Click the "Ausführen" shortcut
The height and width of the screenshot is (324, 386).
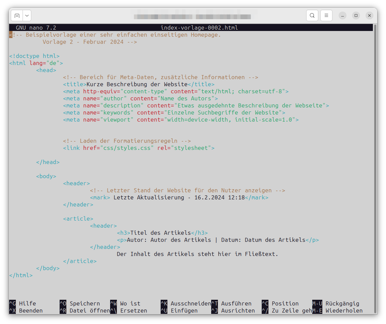tap(236, 303)
